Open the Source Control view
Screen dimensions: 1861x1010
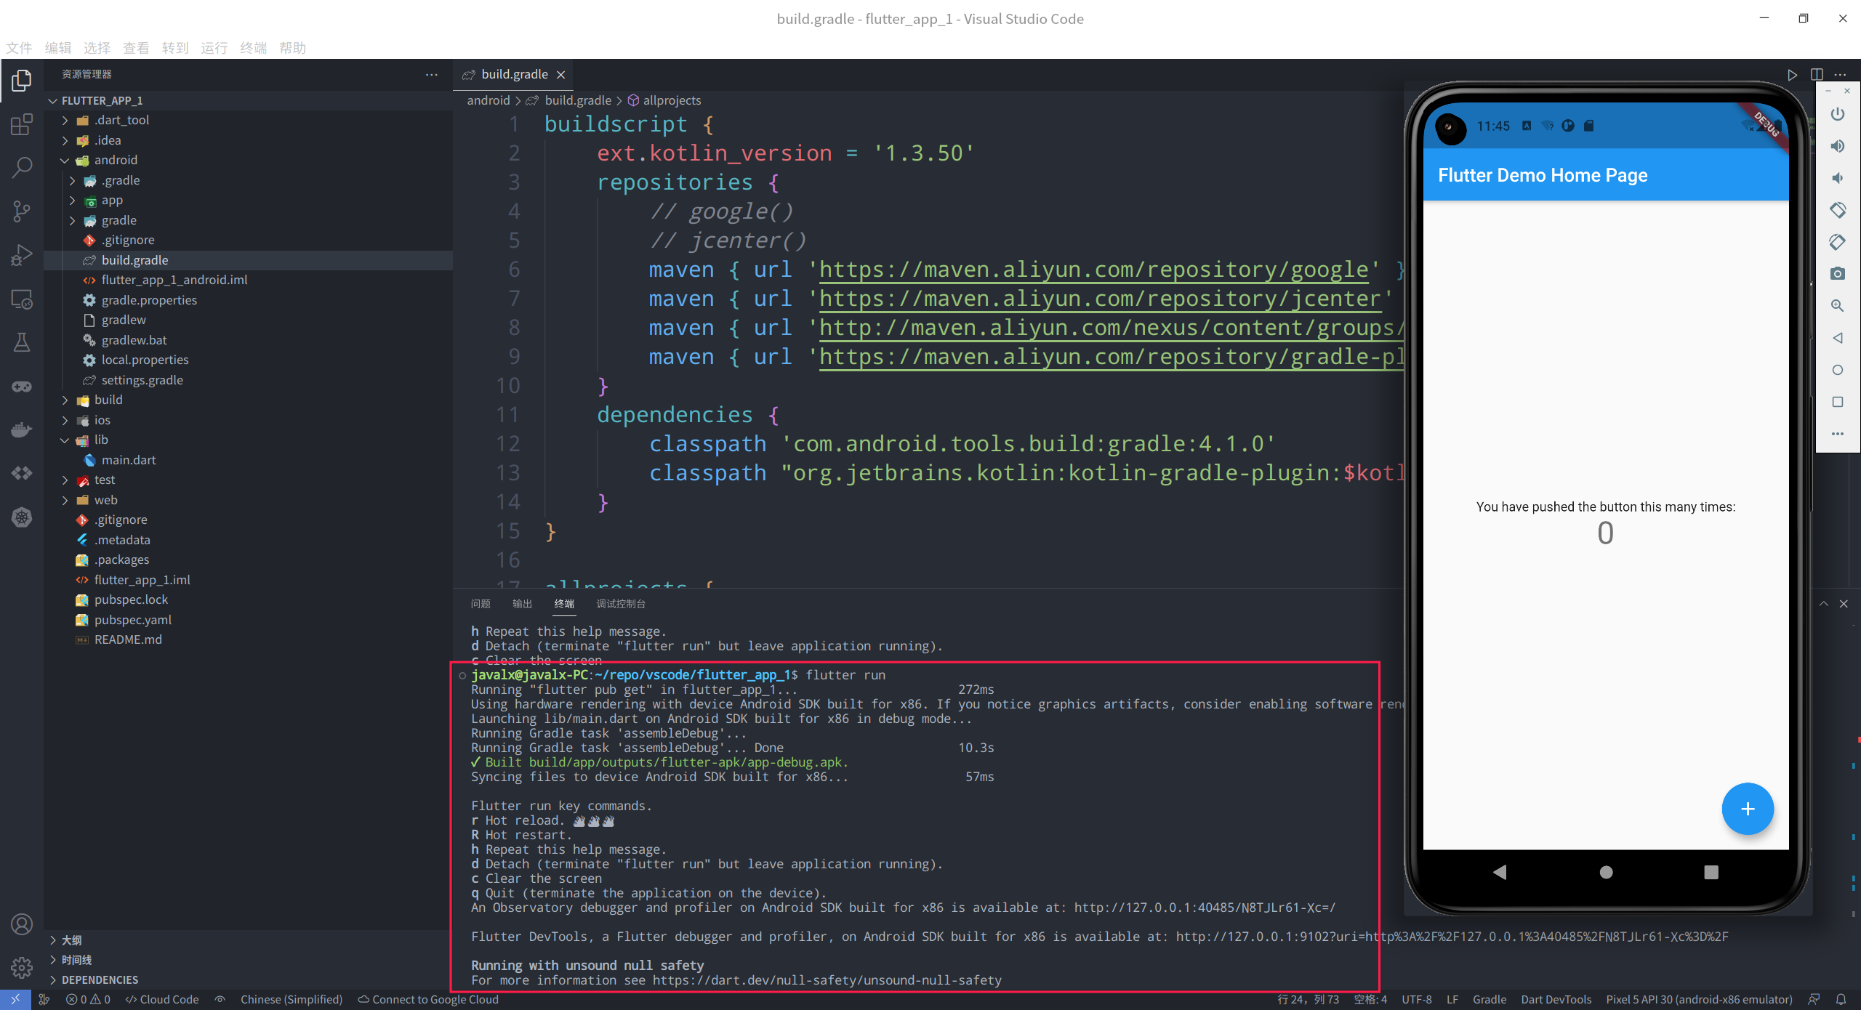click(x=22, y=211)
